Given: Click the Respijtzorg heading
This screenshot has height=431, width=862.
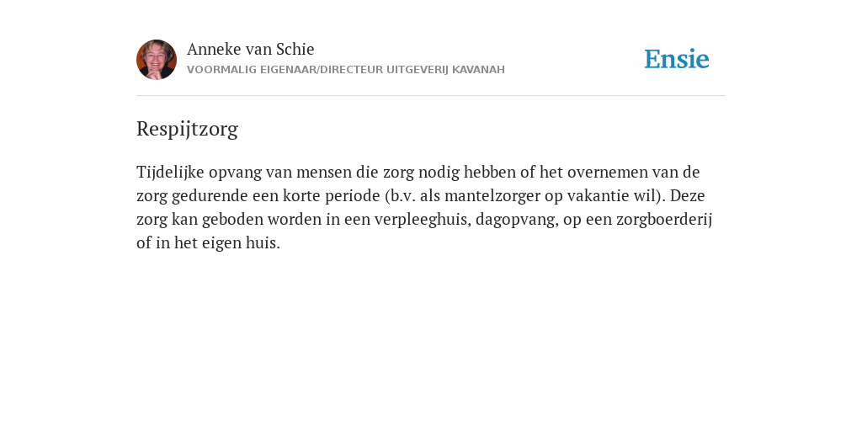Looking at the screenshot, I should (187, 129).
